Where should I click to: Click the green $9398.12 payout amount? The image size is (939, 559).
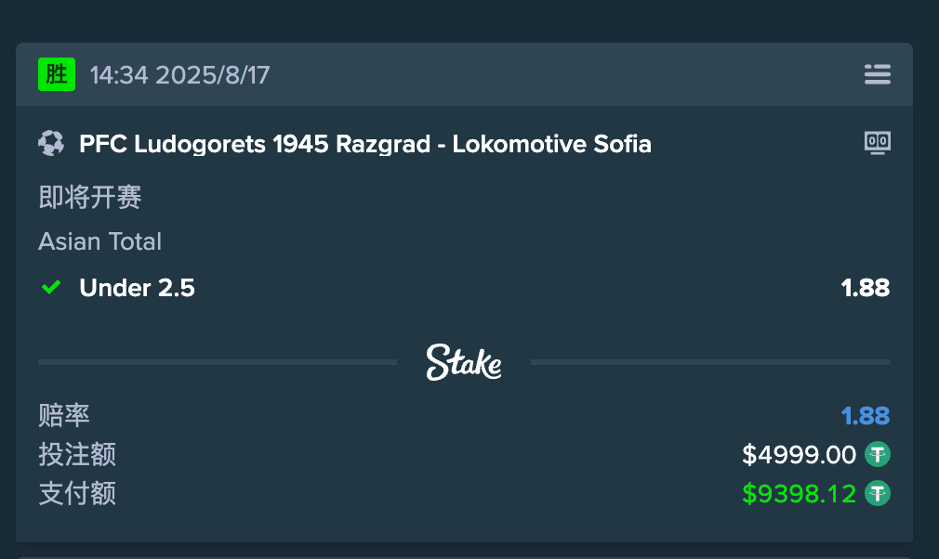[799, 493]
